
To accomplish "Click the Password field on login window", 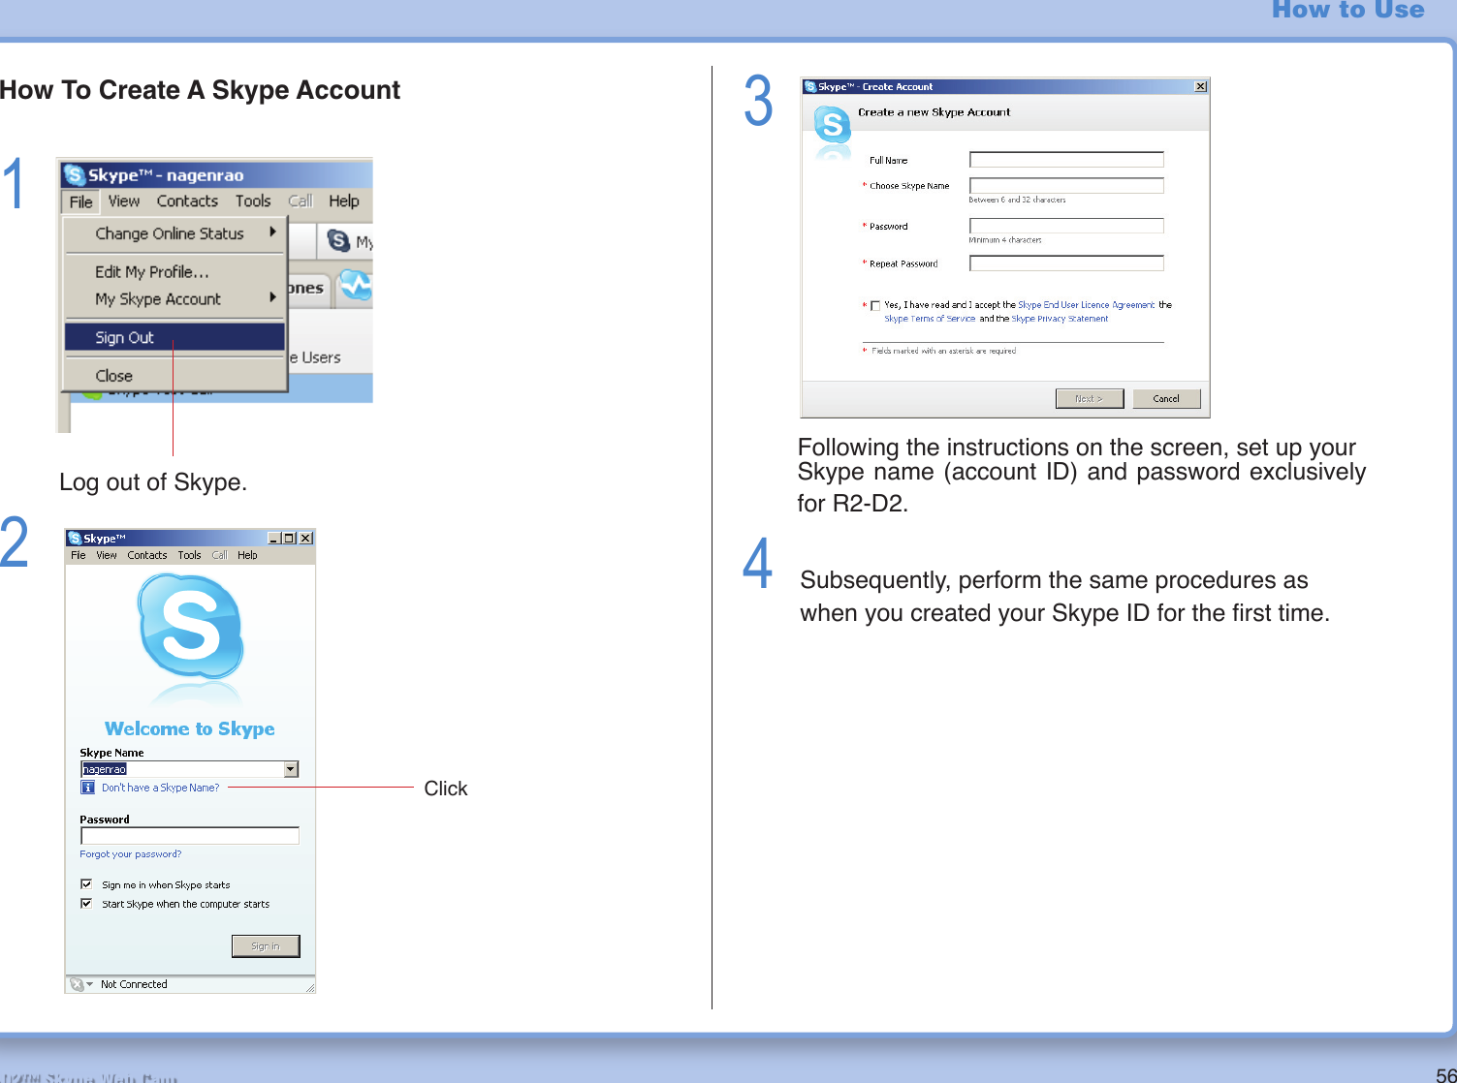I will coord(190,835).
